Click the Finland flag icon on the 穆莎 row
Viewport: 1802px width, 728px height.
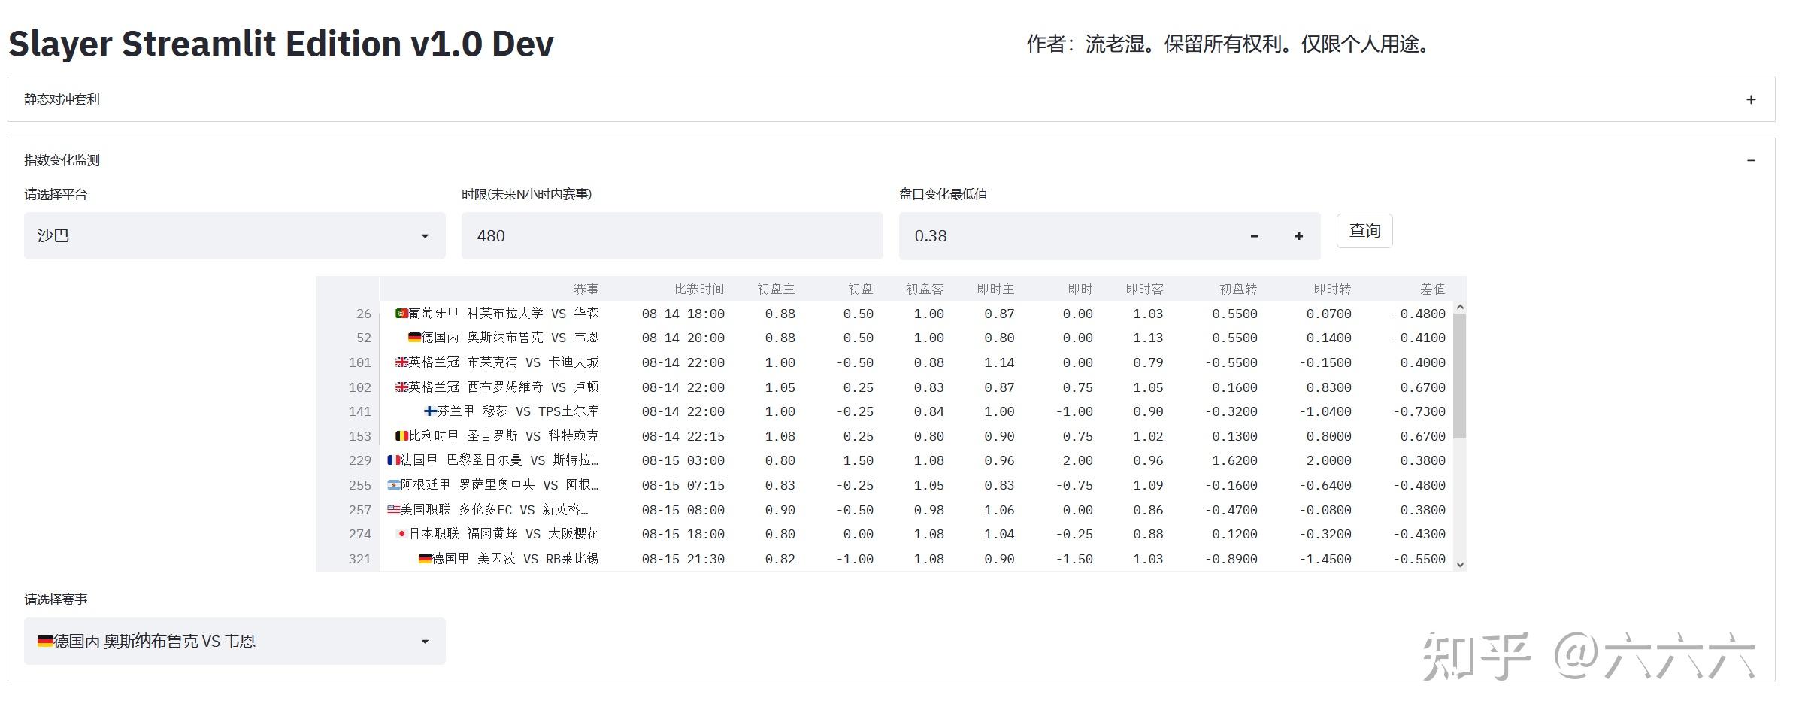pos(429,411)
